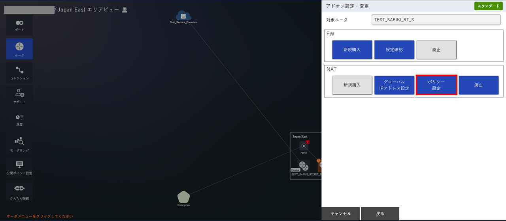Click the user icon beside エリアビュー
Screen dimensions: 506x221
point(125,9)
